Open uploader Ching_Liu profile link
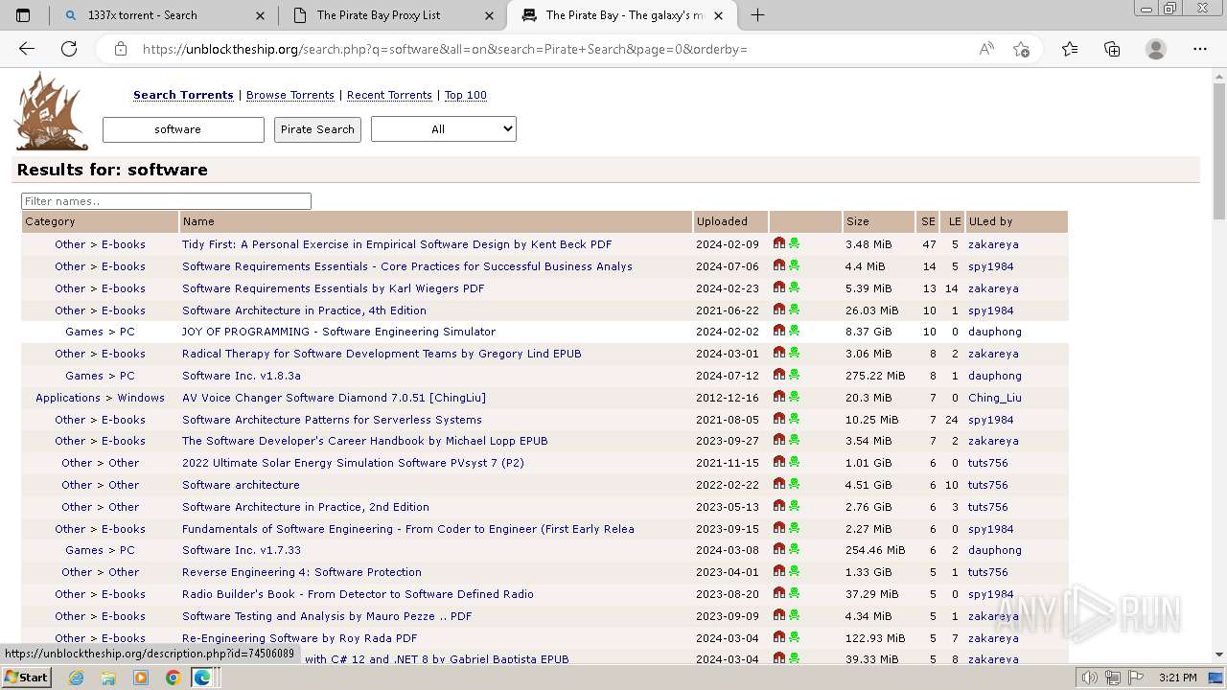 (994, 398)
